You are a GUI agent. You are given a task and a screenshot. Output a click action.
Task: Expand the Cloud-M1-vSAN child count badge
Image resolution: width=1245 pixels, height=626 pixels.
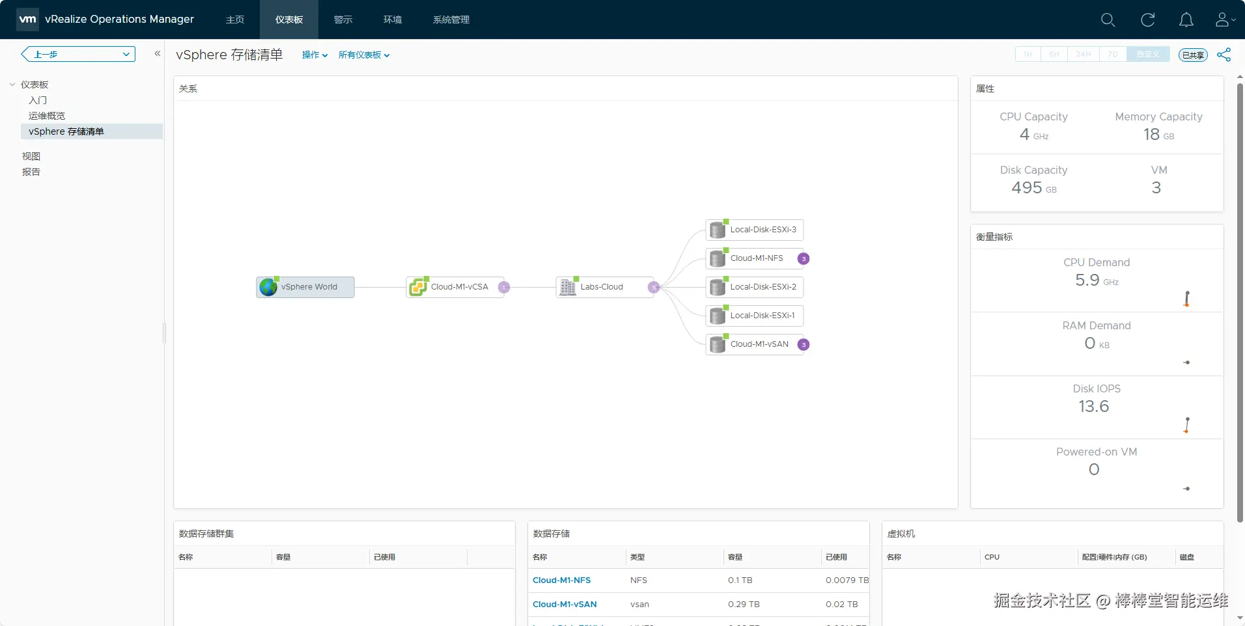[x=804, y=344]
